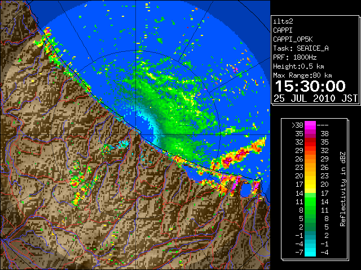Select the "CAPPI" product type text
Screen dimensions: 361x270
(283, 30)
